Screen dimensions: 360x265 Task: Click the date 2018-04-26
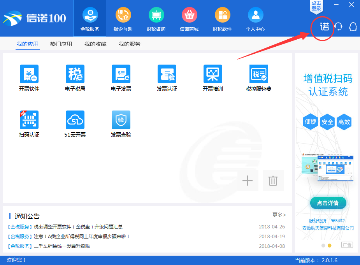tap(272, 227)
